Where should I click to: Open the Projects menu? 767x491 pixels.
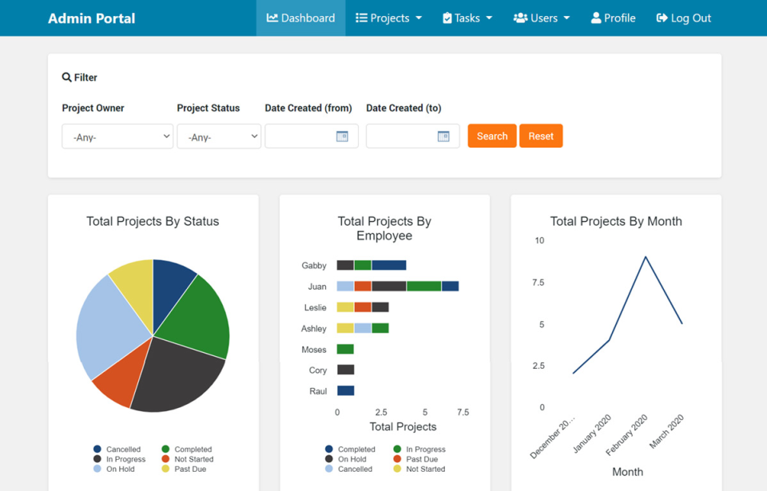coord(388,18)
